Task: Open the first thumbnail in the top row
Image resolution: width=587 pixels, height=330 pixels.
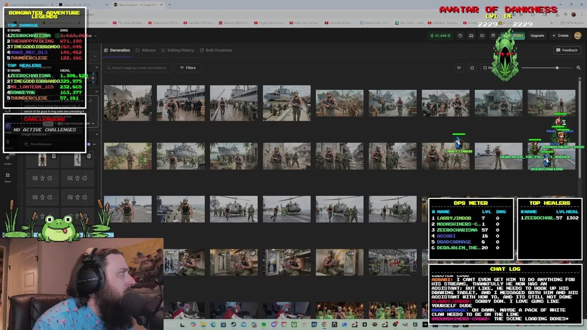Action: coord(127,103)
